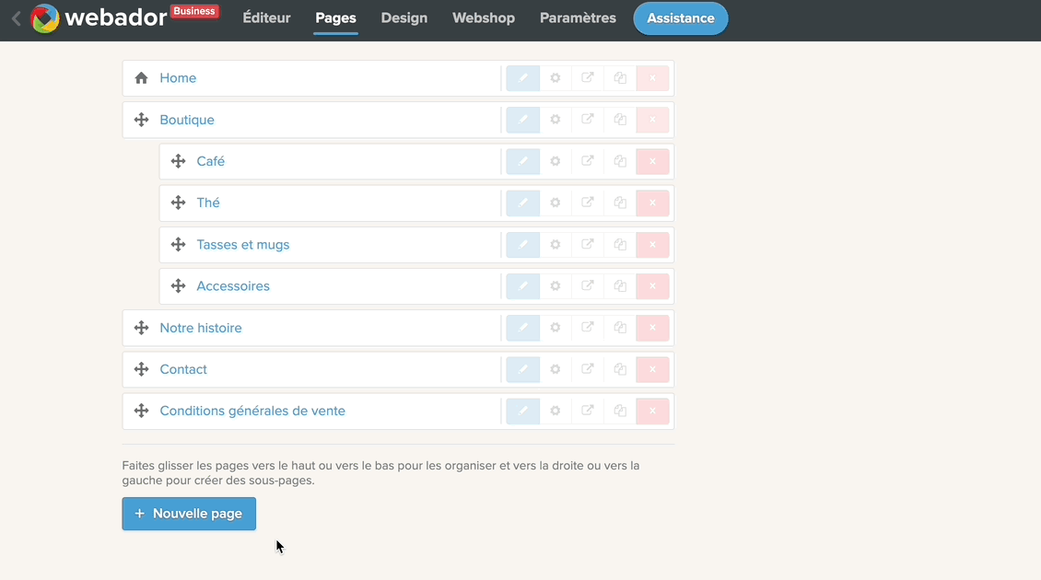Click the Assistance button

pyautogui.click(x=681, y=18)
